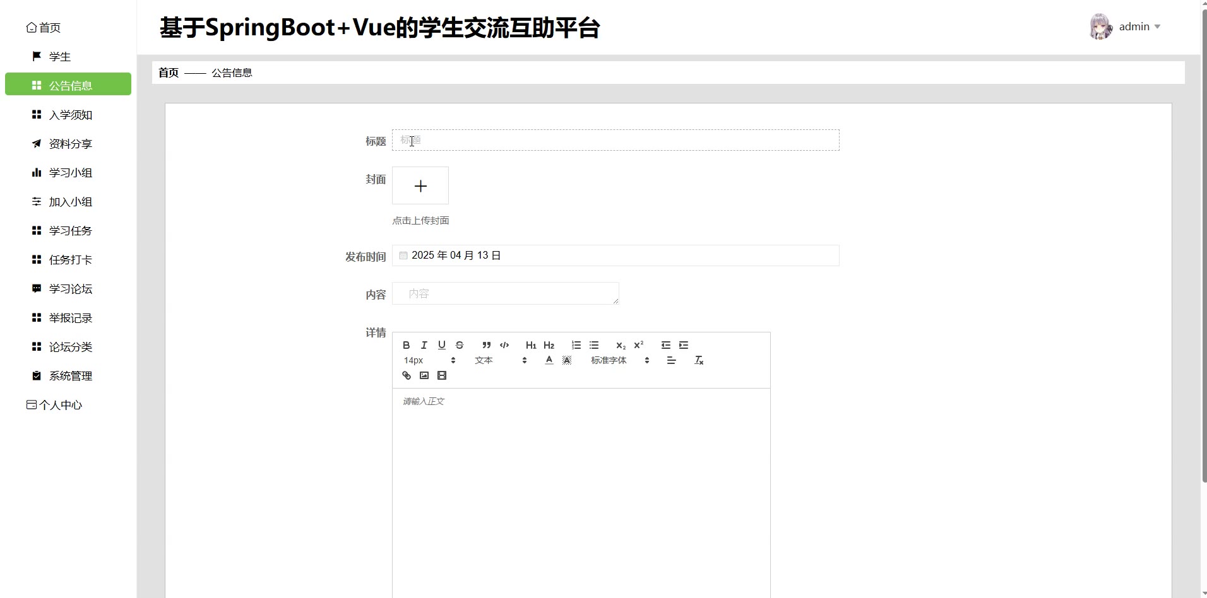Upload a cover with the plus box

[420, 185]
